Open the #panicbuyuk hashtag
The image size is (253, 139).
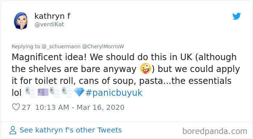coord(114,93)
